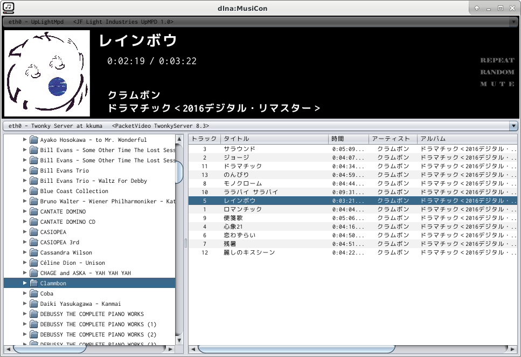Click the Coba folder icon
The image size is (521, 357).
point(33,293)
